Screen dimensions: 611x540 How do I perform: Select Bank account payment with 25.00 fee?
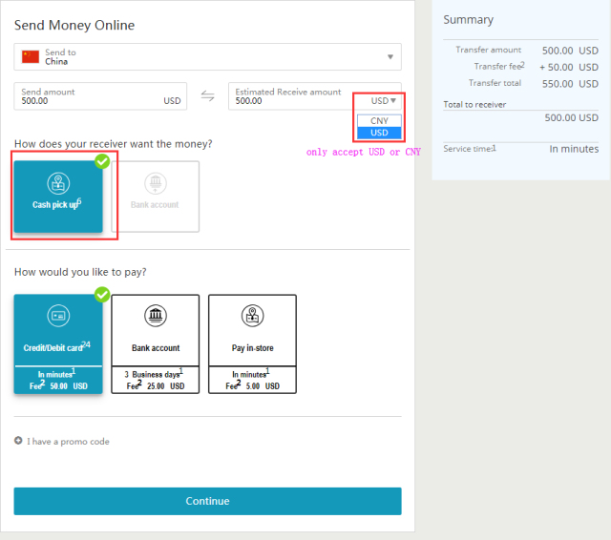(156, 343)
